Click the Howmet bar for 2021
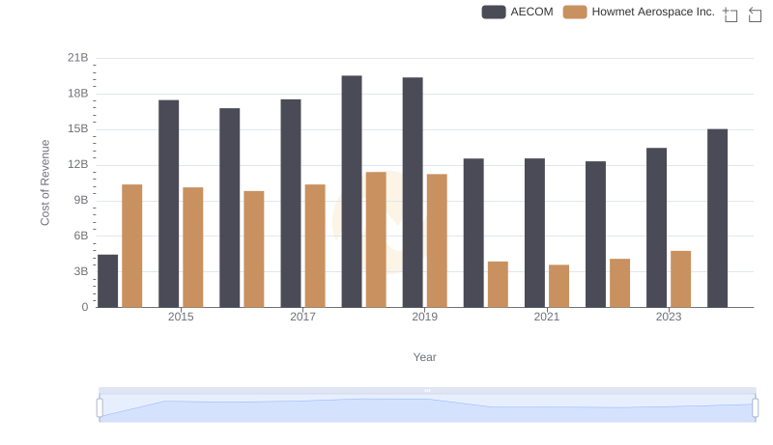This screenshot has width=773, height=445. pyautogui.click(x=559, y=286)
